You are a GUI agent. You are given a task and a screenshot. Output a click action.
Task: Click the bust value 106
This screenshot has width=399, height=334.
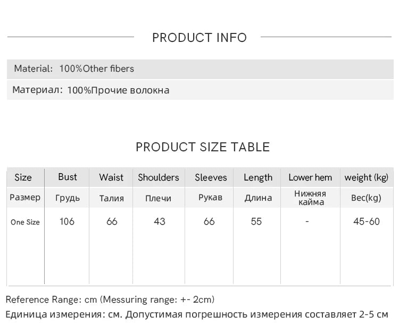pyautogui.click(x=67, y=221)
